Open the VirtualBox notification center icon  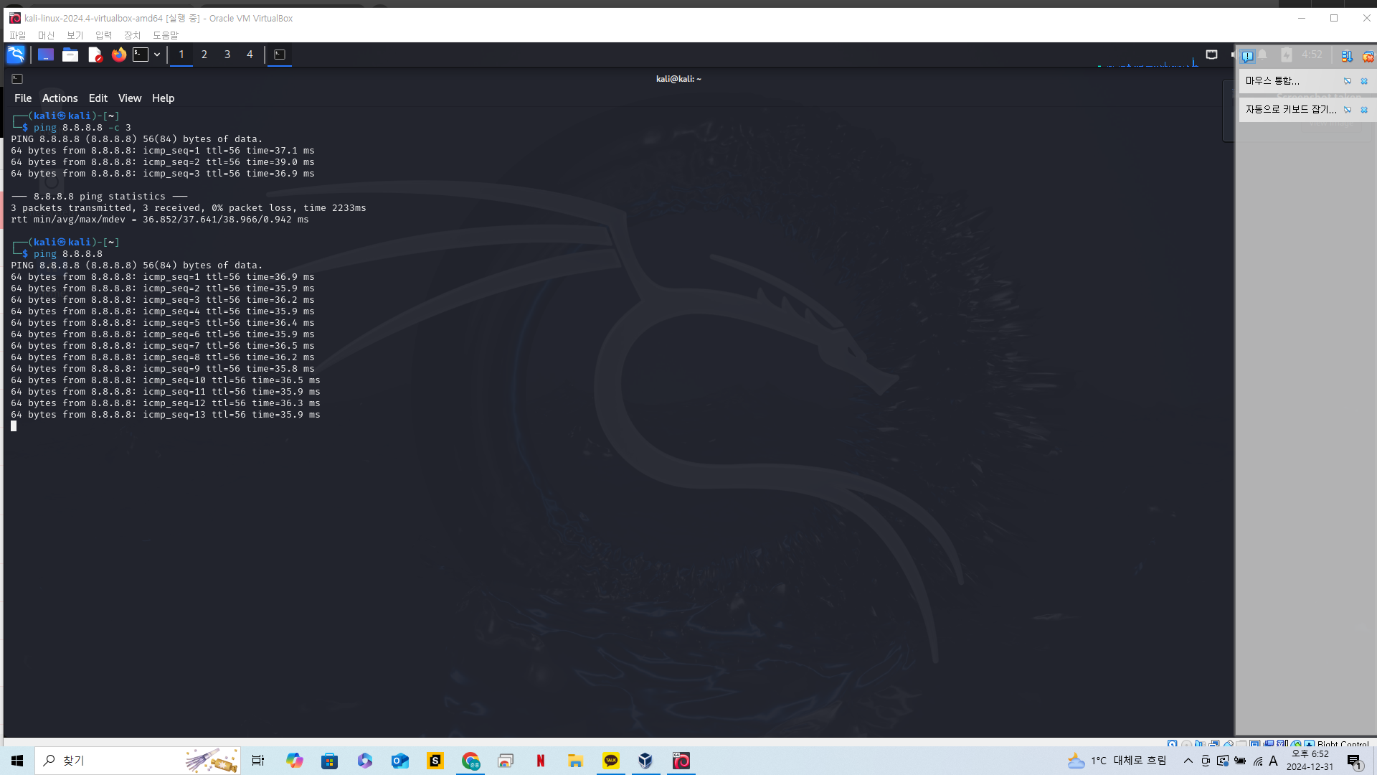[x=1248, y=56]
